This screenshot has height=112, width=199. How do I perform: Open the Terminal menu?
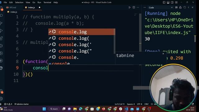point(47,2)
